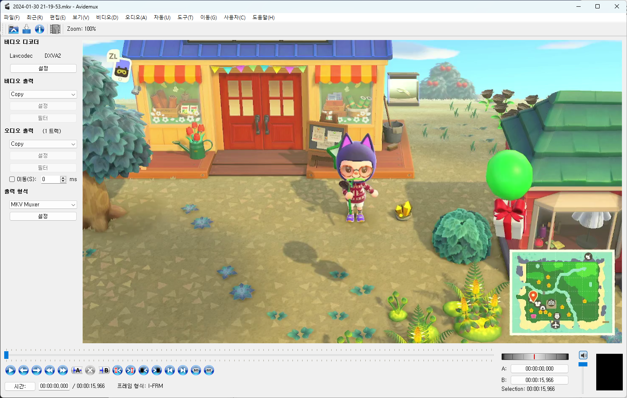
Task: Click the (1 트랙) audio track label
Action: pos(52,131)
